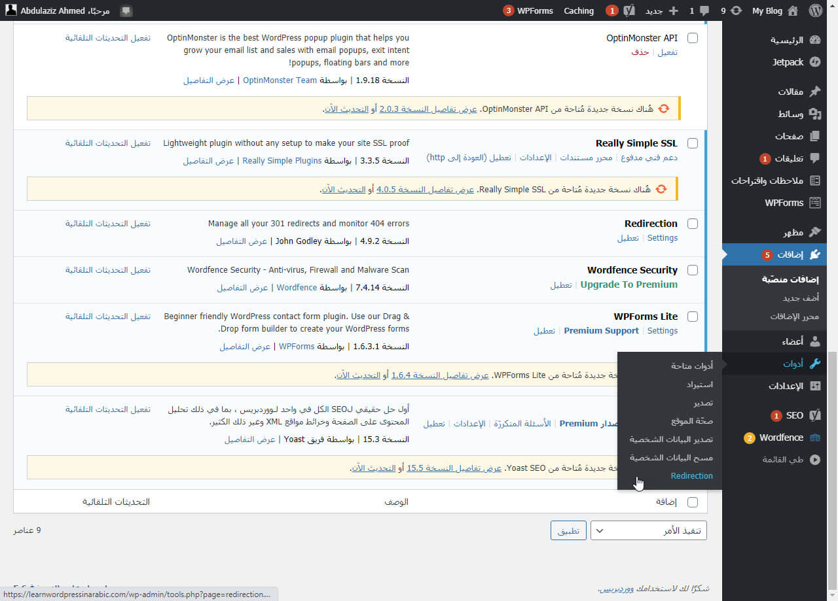
Task: Check the Really Simple SSL checkbox
Action: click(x=693, y=143)
